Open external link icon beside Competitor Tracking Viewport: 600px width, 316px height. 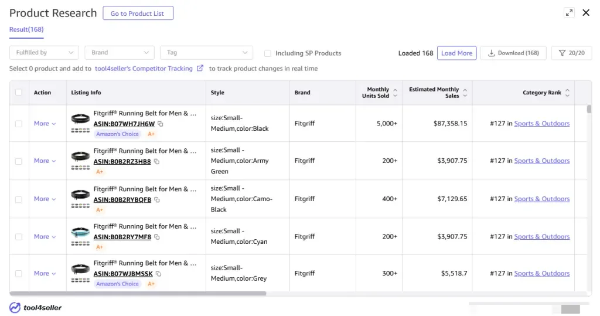pos(200,68)
